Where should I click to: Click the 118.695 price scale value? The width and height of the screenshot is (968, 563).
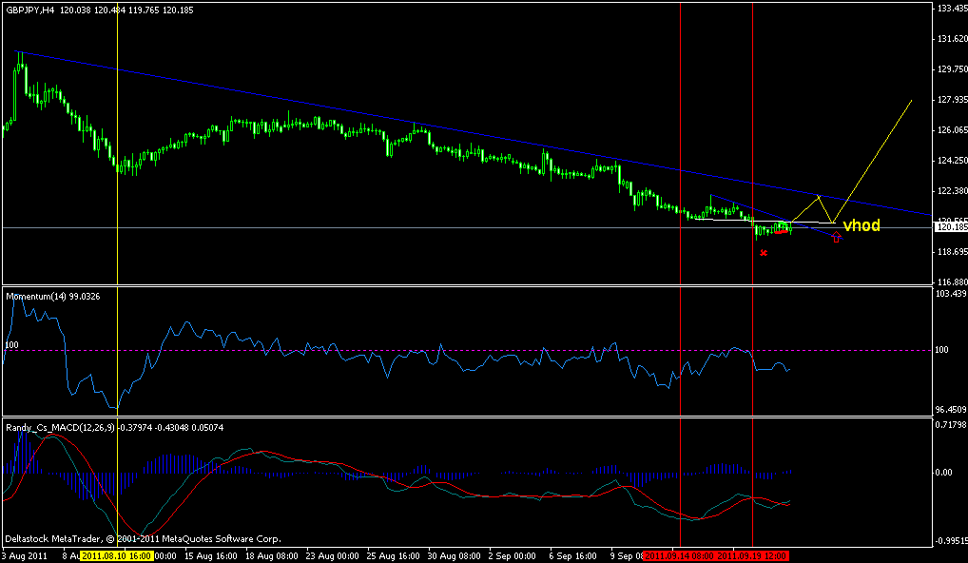coord(951,252)
